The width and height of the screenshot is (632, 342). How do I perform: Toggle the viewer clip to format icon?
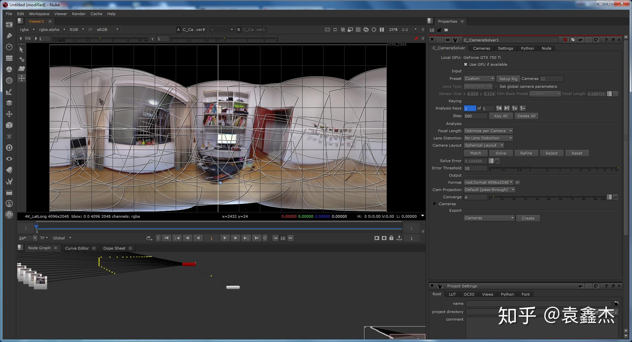[x=327, y=30]
